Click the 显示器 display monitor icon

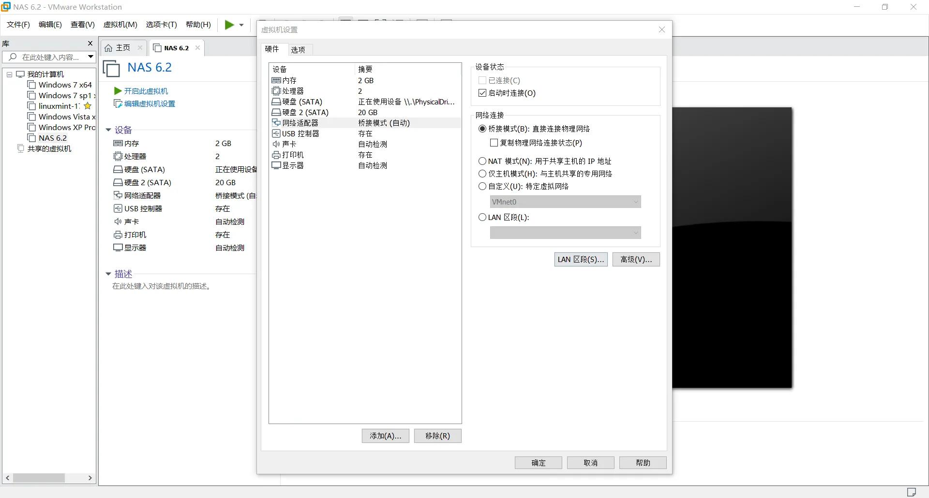point(277,165)
